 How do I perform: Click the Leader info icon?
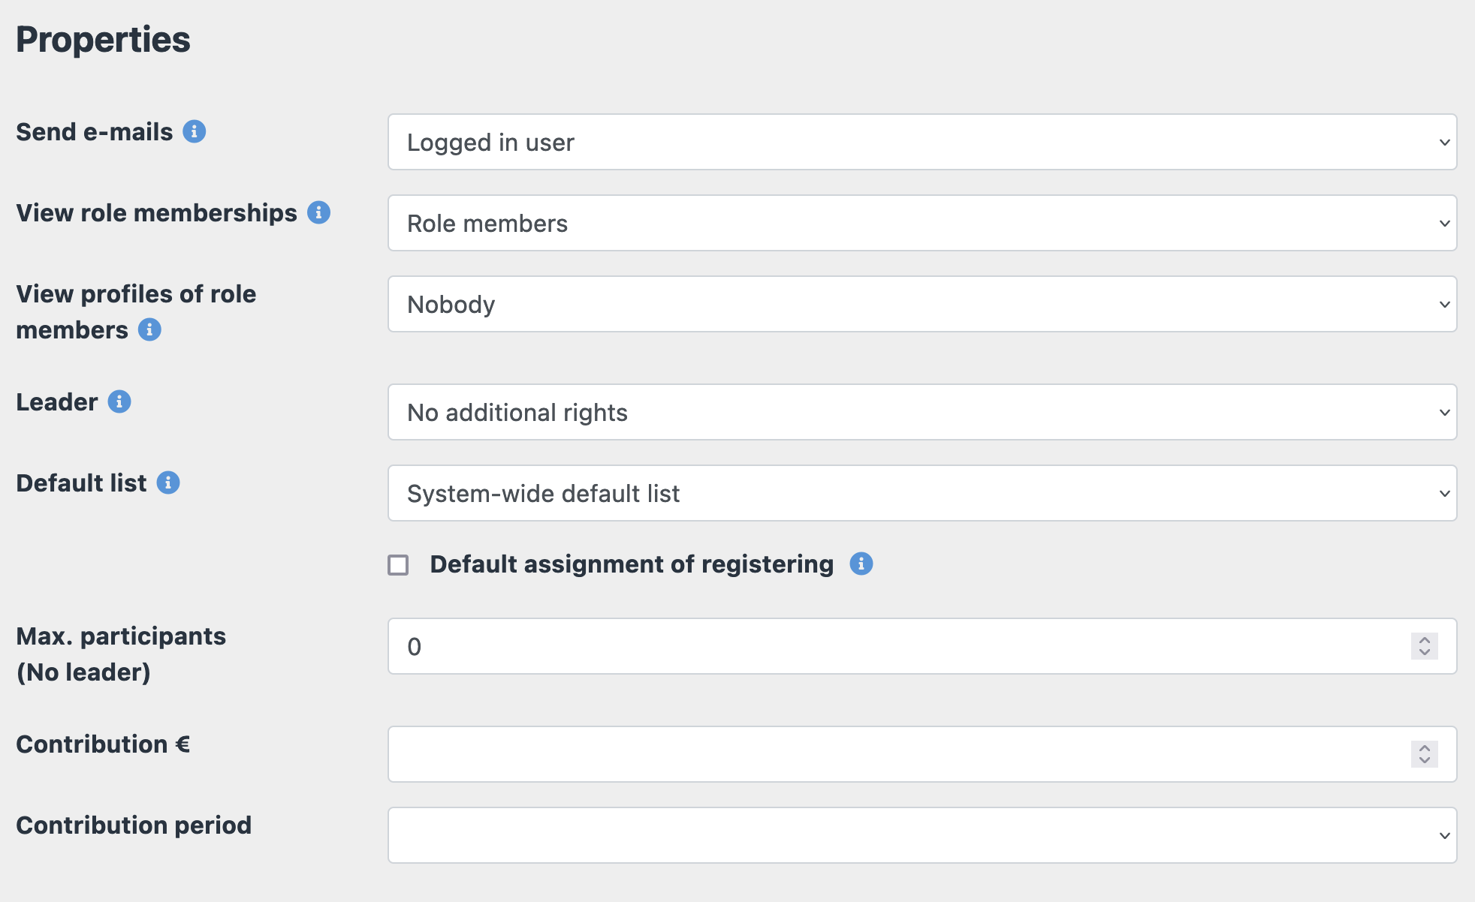pos(119,401)
